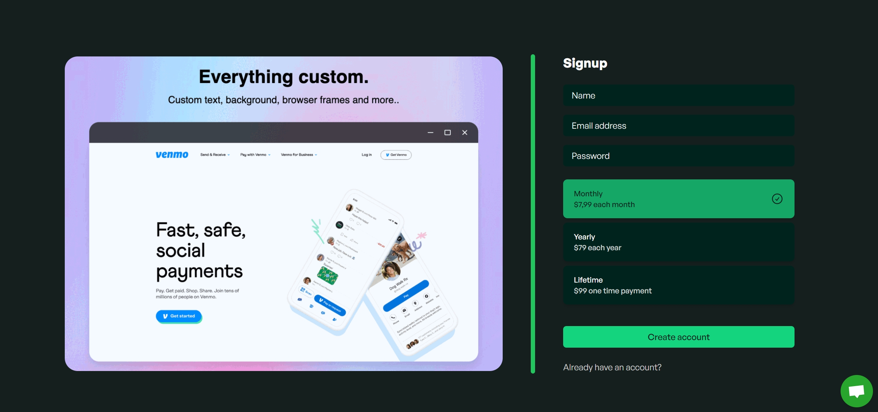Screen dimensions: 878x412
Task: Expand the Pay with Venmo dropdown menu
Action: (255, 155)
